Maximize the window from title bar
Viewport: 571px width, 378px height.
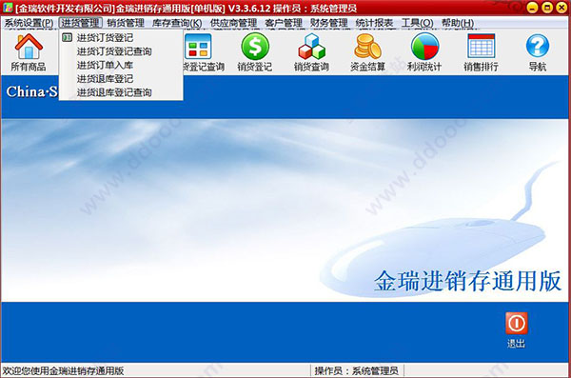click(547, 8)
